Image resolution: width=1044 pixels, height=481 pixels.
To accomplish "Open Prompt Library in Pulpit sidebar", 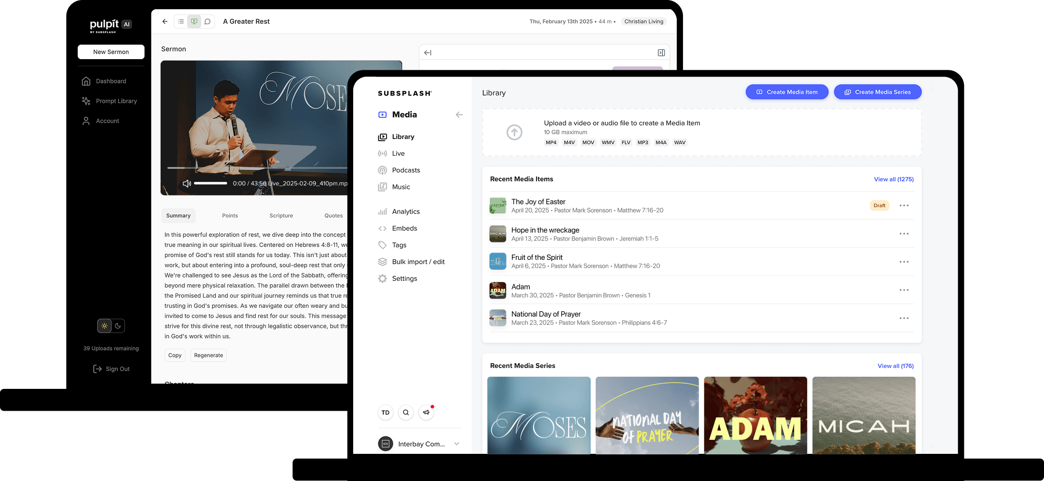I will (110, 101).
